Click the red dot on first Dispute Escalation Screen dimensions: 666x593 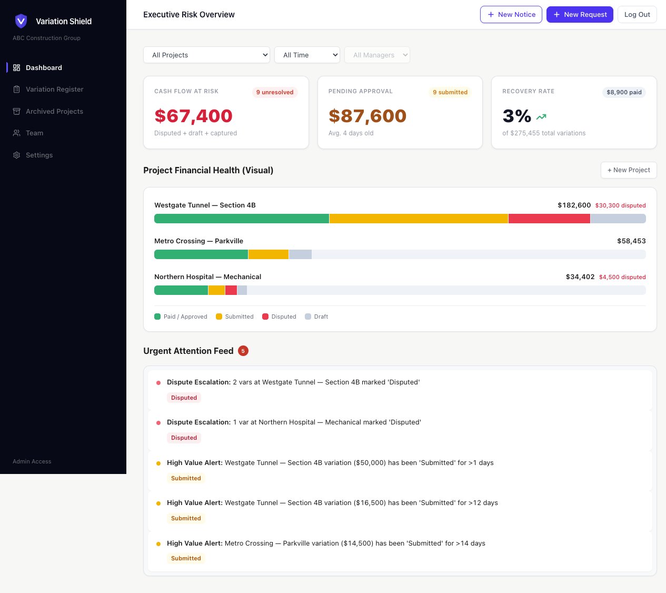click(x=158, y=382)
